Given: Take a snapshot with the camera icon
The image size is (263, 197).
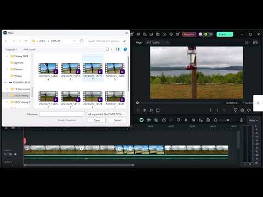Looking at the screenshot, I should tap(242, 110).
